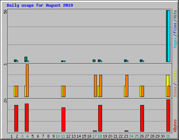Click day label '22' on the axis

[121, 136]
